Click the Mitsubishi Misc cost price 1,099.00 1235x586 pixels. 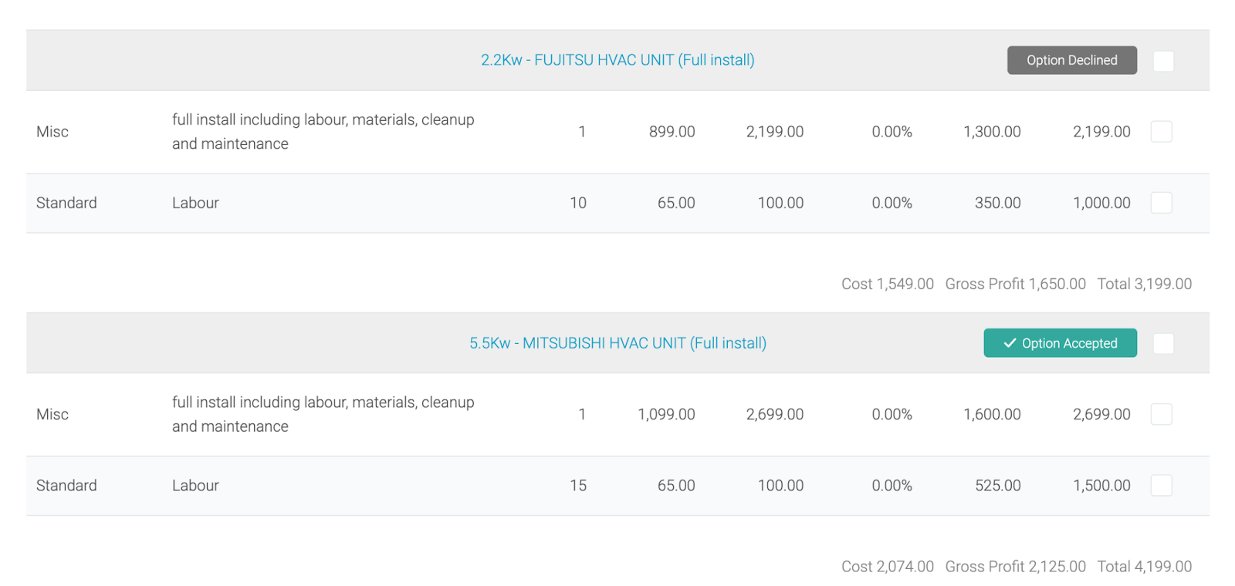(666, 415)
